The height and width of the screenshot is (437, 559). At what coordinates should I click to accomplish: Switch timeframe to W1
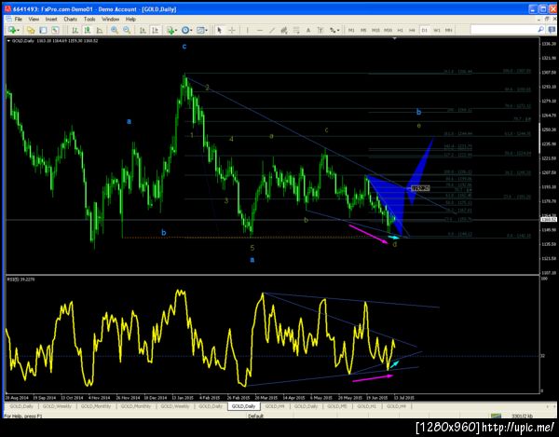(x=437, y=31)
